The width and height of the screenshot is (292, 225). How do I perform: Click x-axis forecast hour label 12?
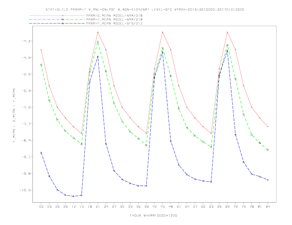pyautogui.click(x=74, y=207)
